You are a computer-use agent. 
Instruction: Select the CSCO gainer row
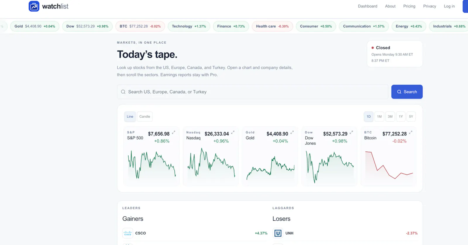point(195,233)
